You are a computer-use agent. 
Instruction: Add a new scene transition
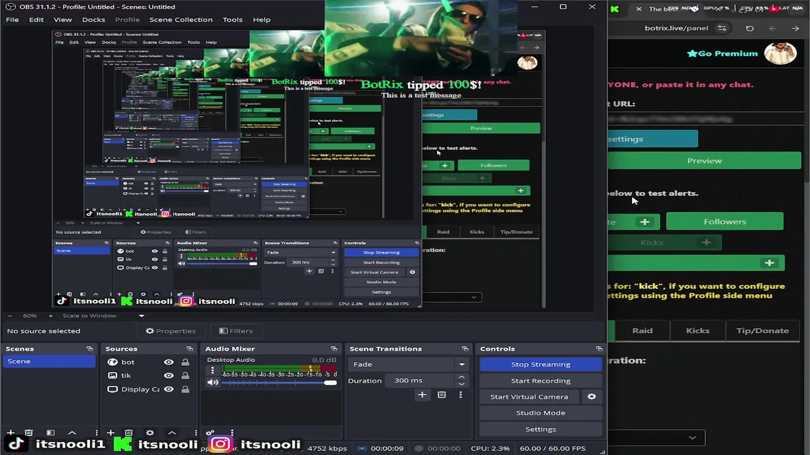coord(422,395)
